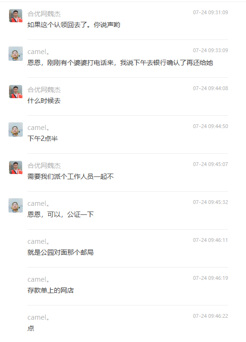The width and height of the screenshot is (246, 342).
Task: Click camel avatar at 09:33:09 message
Action: [16, 54]
